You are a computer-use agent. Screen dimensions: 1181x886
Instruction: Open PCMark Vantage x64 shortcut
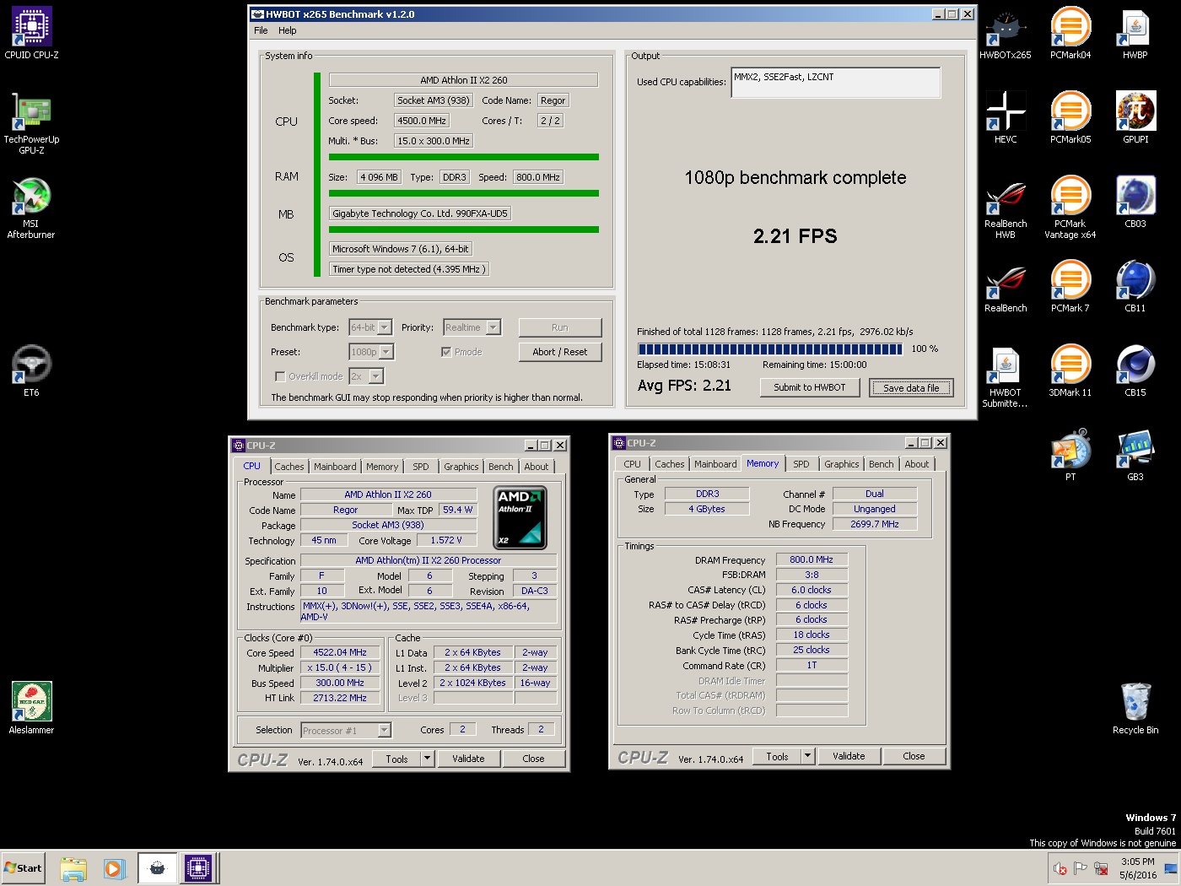1070,208
